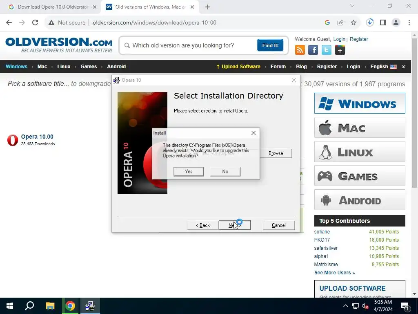The image size is (418, 314).
Task: Open the English language selector
Action: tap(383, 67)
